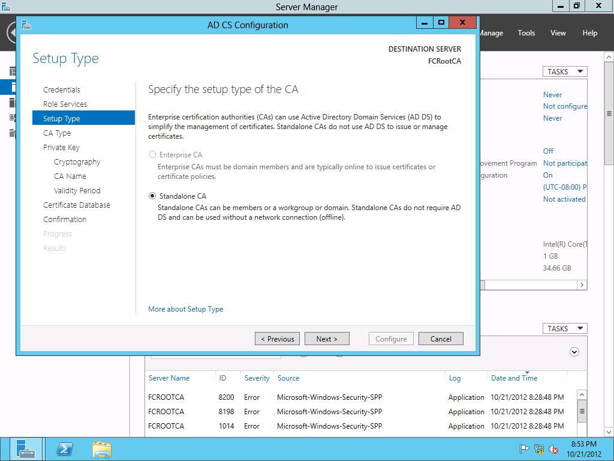Screen dimensions: 614x461
Task: Click the Not activated link in properties
Action: [564, 199]
